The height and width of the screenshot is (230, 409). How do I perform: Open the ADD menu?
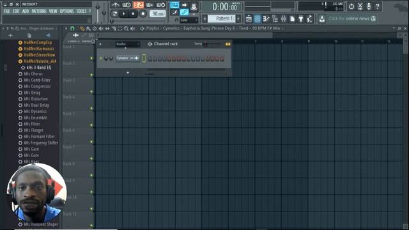click(x=26, y=11)
